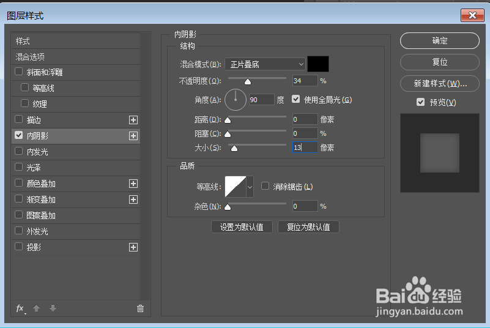490x328 pixels.
Task: Enable 等高线 sub-option checkbox
Action: 24,88
